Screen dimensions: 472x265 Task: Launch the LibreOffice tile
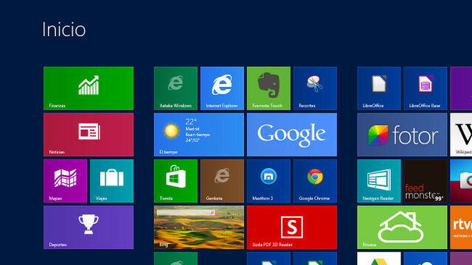(x=379, y=88)
